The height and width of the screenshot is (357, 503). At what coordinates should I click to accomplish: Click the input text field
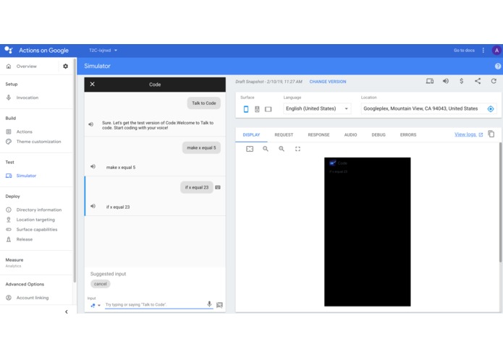(x=155, y=304)
